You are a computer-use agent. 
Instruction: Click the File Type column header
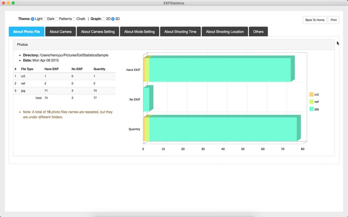pyautogui.click(x=27, y=69)
